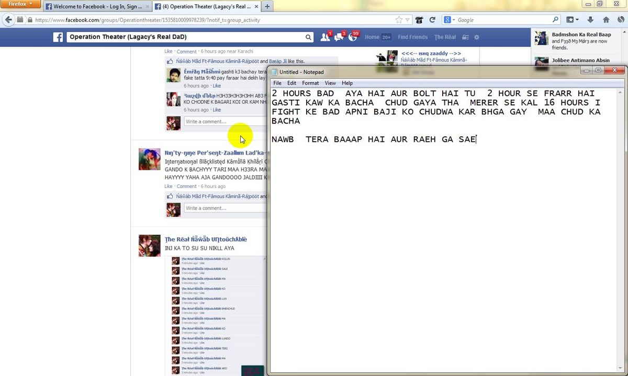Click Notepad text line starting 2 HOURS BAD

coord(433,93)
